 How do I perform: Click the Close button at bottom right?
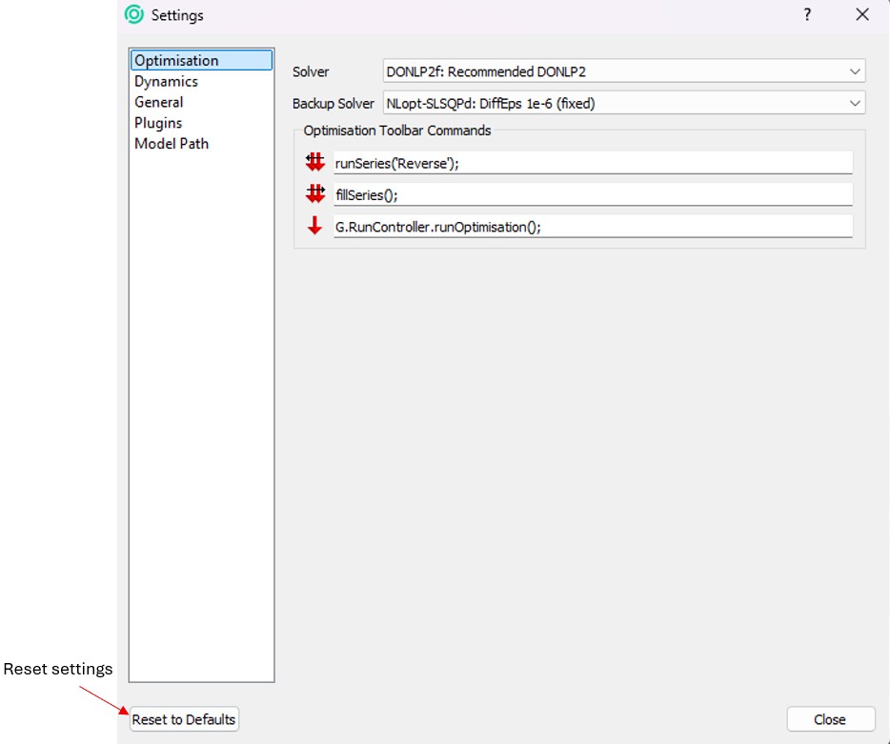(830, 719)
